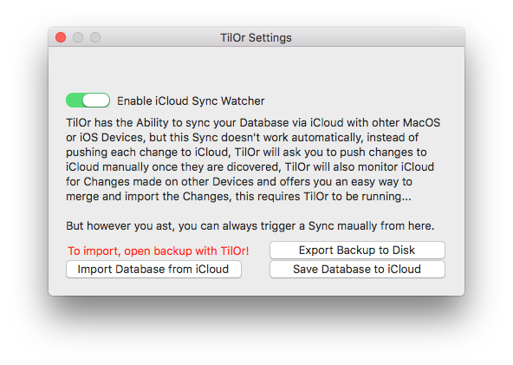
Task: Click the white knob of the sync switch
Action: (96, 101)
